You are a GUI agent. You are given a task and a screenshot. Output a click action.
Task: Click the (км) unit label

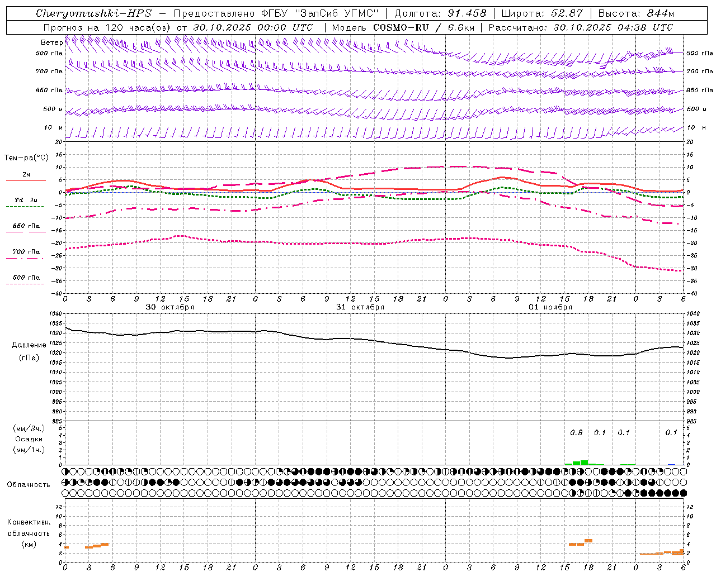29,544
